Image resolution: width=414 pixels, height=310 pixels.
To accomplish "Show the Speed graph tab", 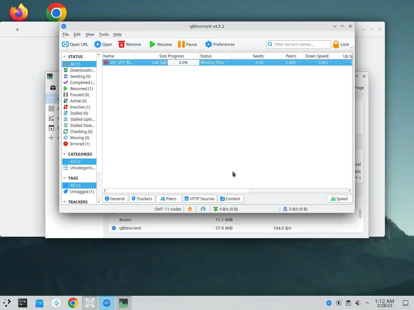I will (339, 199).
